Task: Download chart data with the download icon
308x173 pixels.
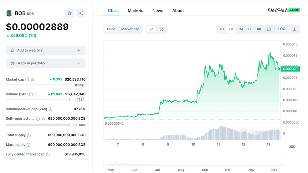Action: [295, 29]
